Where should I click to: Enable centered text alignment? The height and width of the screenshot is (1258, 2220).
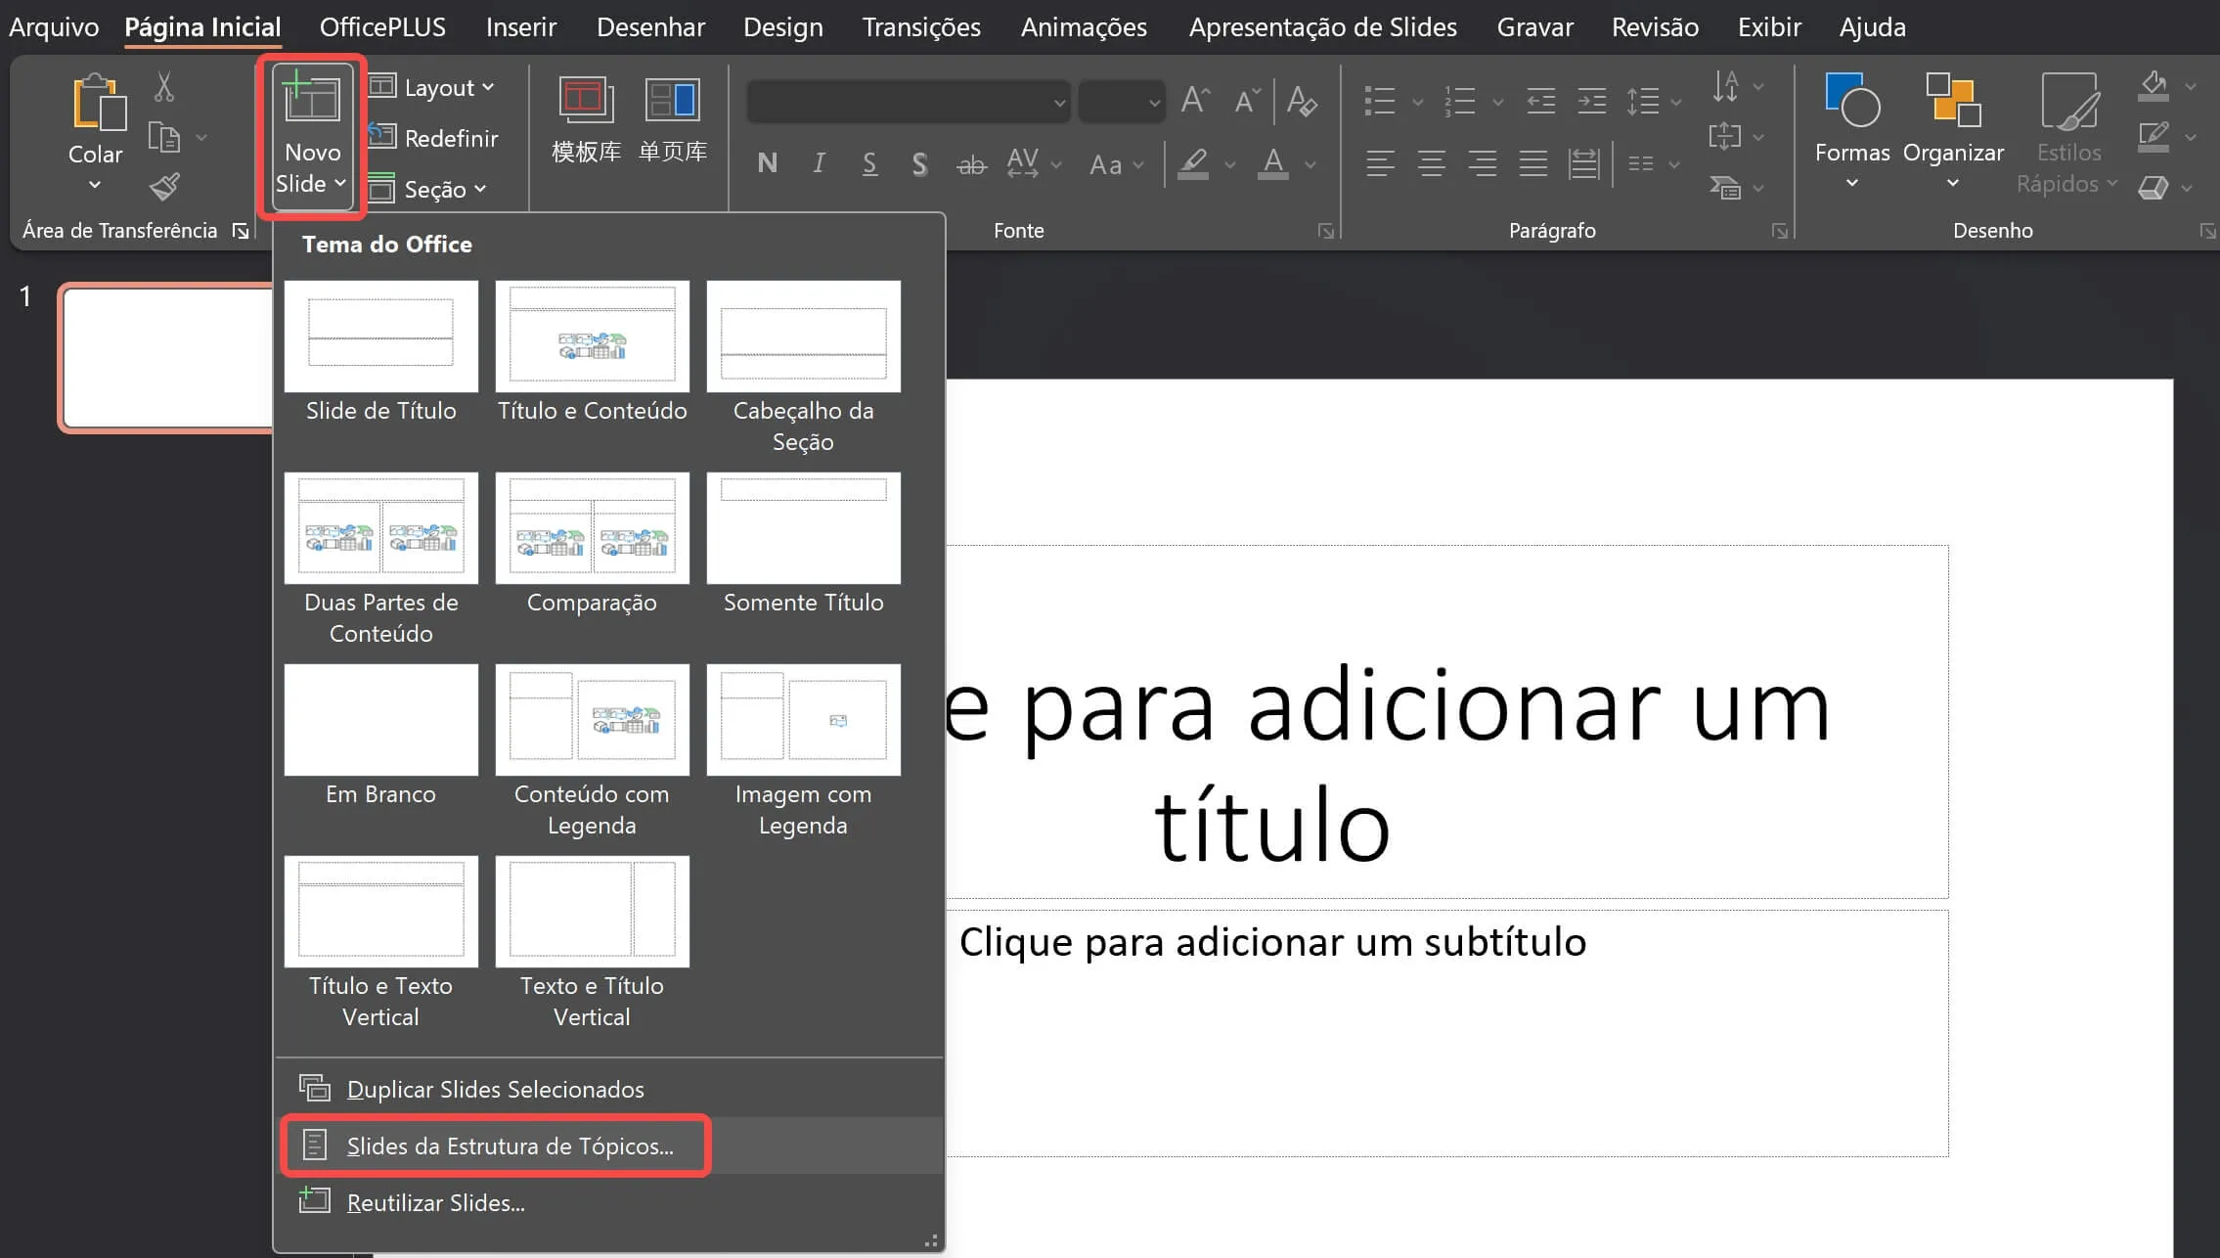[1432, 163]
